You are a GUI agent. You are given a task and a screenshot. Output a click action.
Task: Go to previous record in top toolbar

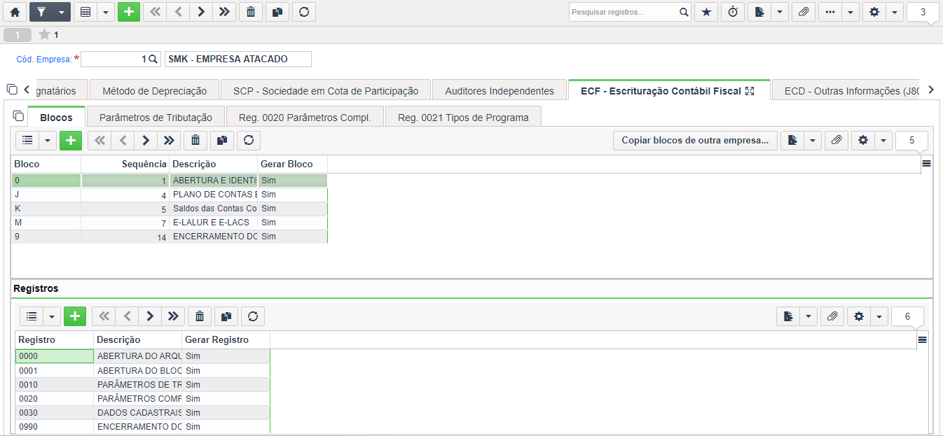coord(178,12)
